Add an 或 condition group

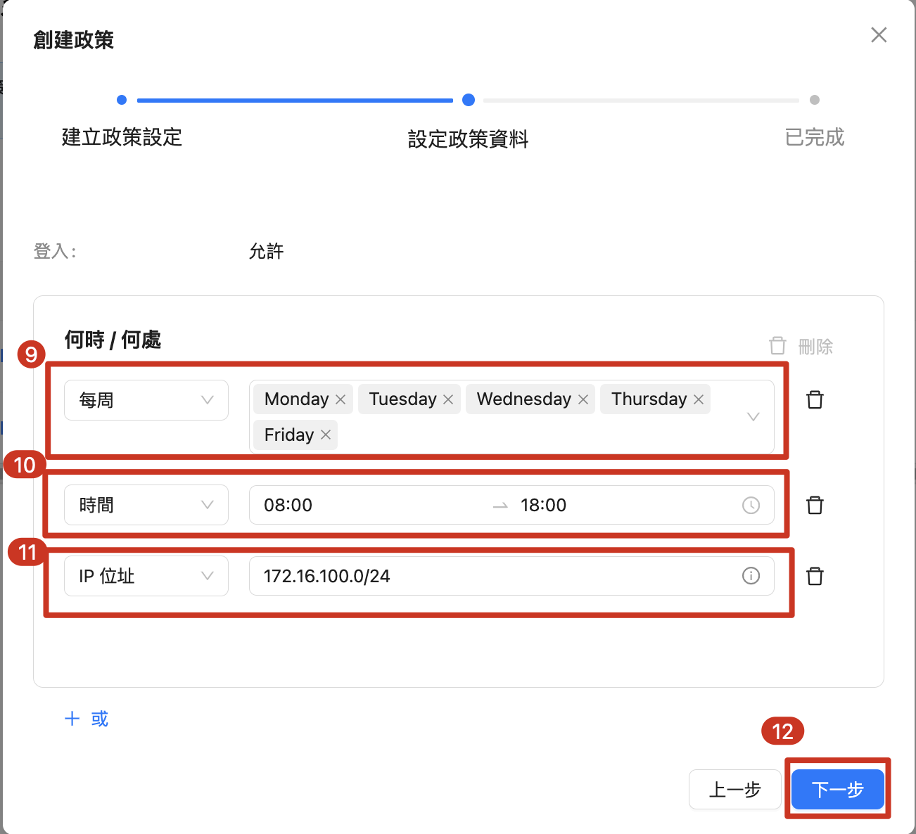pos(87,719)
